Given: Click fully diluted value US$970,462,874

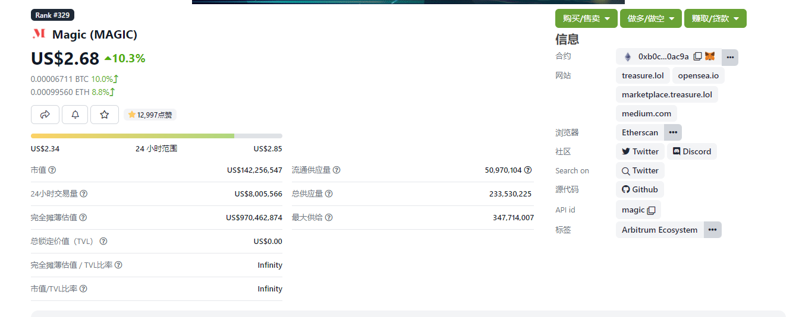Looking at the screenshot, I should [x=254, y=217].
